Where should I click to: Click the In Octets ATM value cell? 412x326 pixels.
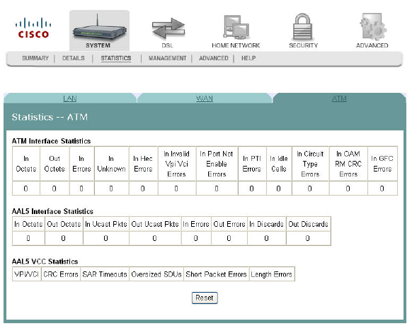click(x=26, y=189)
